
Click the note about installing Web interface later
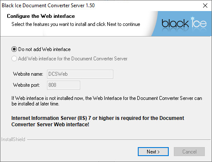107,101
